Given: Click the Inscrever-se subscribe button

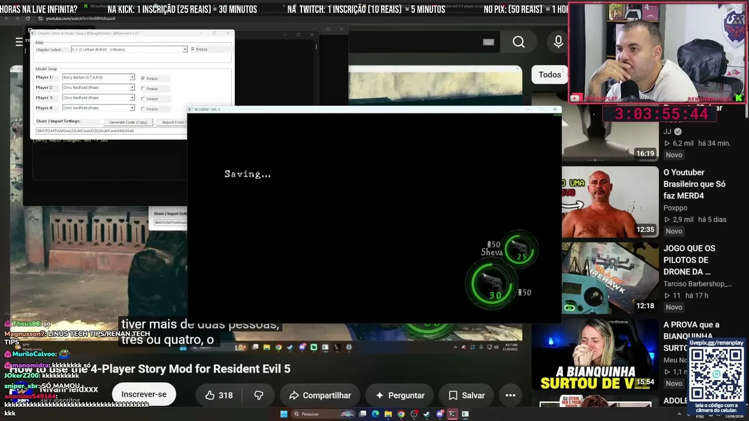Looking at the screenshot, I should point(144,395).
